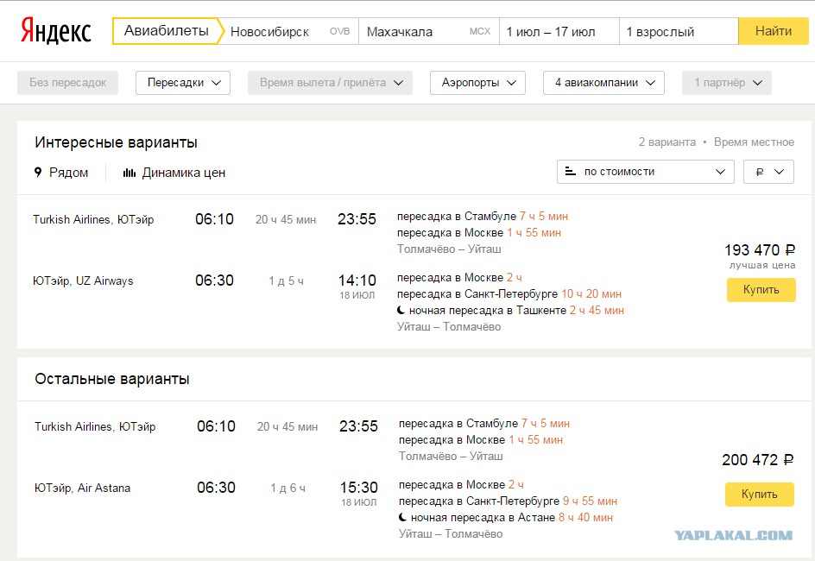Image resolution: width=815 pixels, height=561 pixels.
Task: Open the ruble currency selector dropdown
Action: (x=768, y=172)
